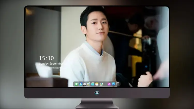Click the 15:10 clock widget
Viewport: 194px width, 109px height.
click(46, 58)
